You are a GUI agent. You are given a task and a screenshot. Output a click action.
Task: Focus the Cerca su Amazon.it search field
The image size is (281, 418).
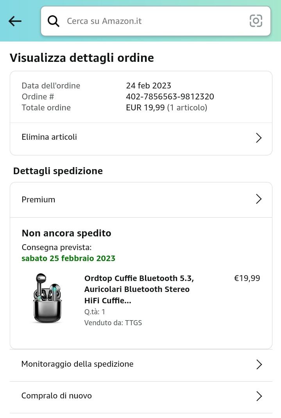pos(152,21)
